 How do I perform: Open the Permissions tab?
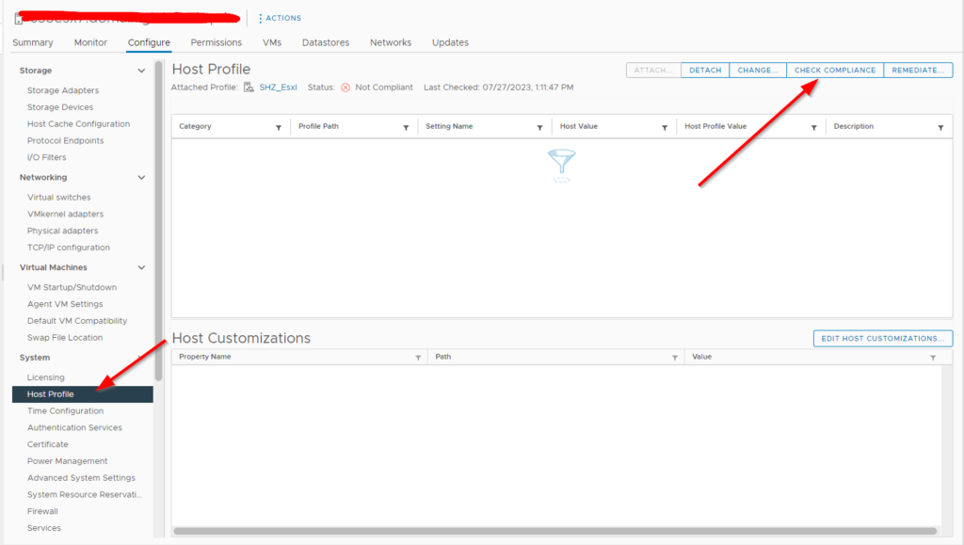[x=216, y=42]
